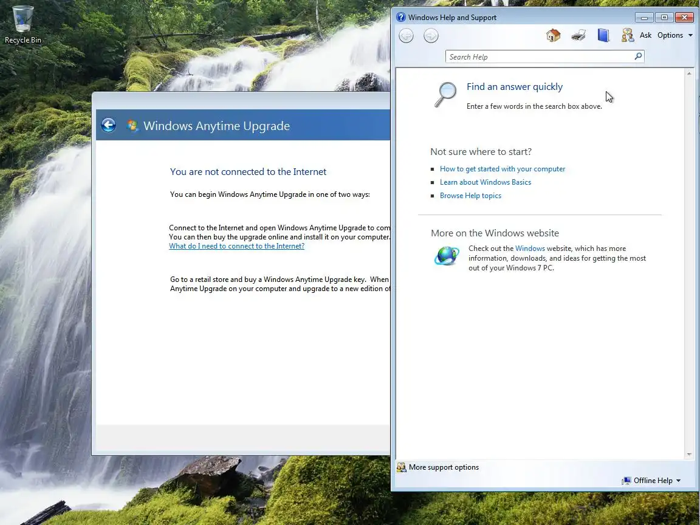Click 'Not sure where to start?' heading
This screenshot has width=700, height=525.
point(481,152)
